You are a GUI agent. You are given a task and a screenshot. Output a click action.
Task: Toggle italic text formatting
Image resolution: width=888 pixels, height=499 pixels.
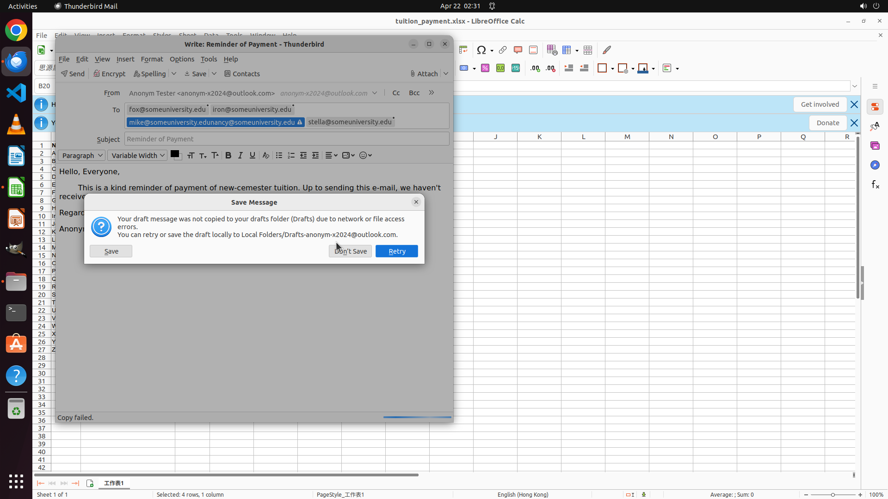click(240, 155)
